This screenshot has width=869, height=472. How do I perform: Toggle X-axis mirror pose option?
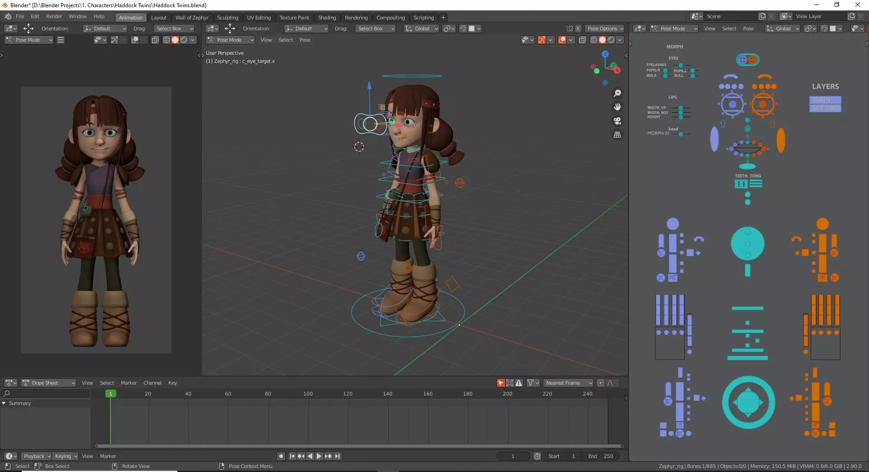point(578,29)
